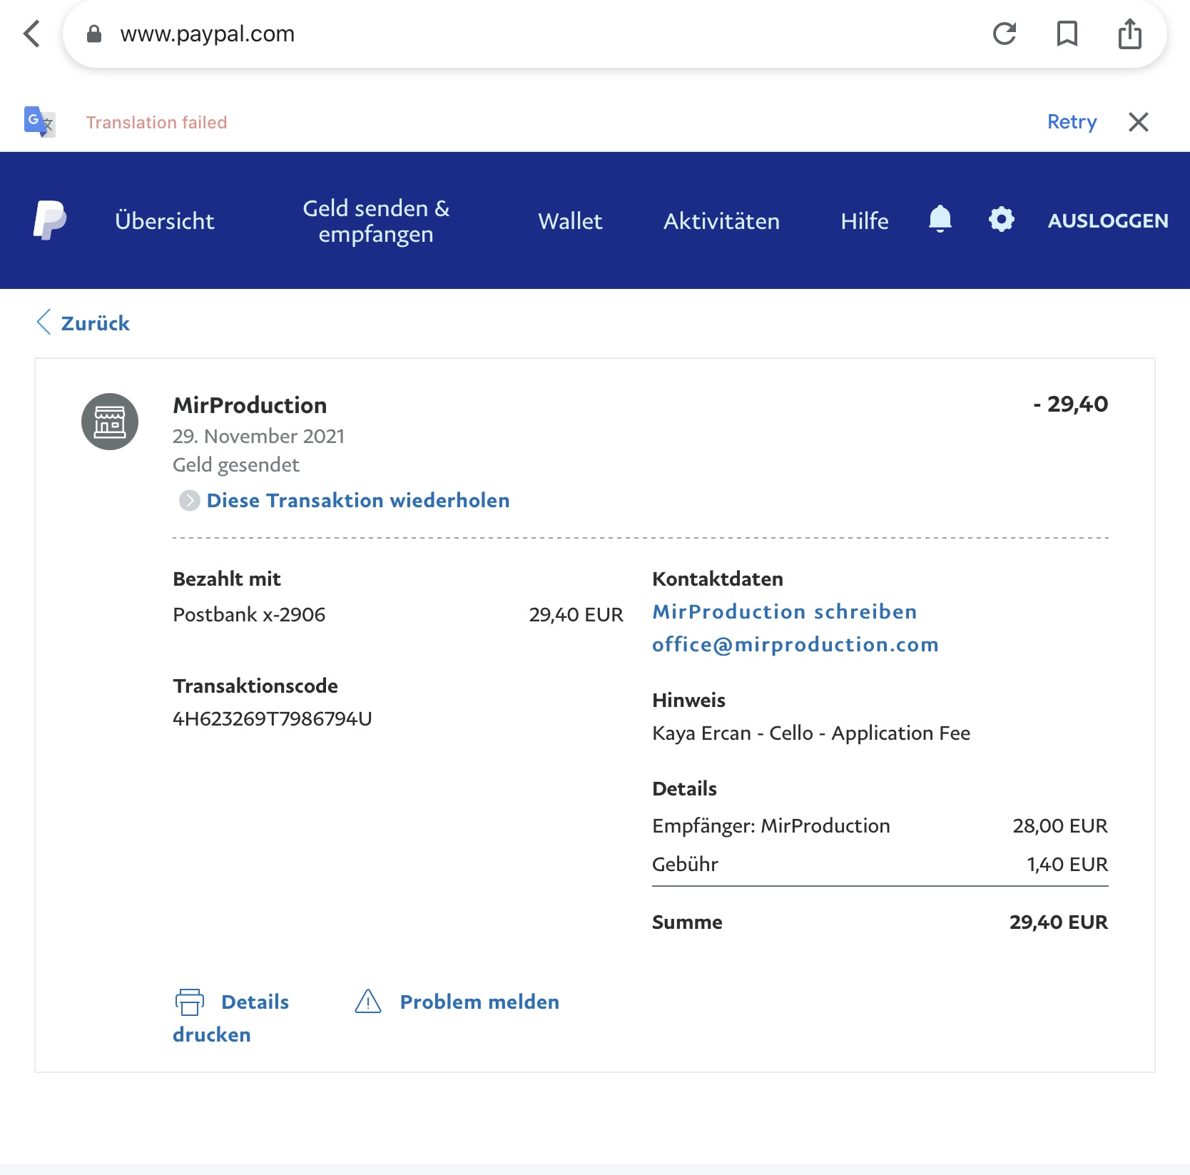The height and width of the screenshot is (1175, 1190).
Task: Go back using the browser back arrow
Action: (31, 34)
